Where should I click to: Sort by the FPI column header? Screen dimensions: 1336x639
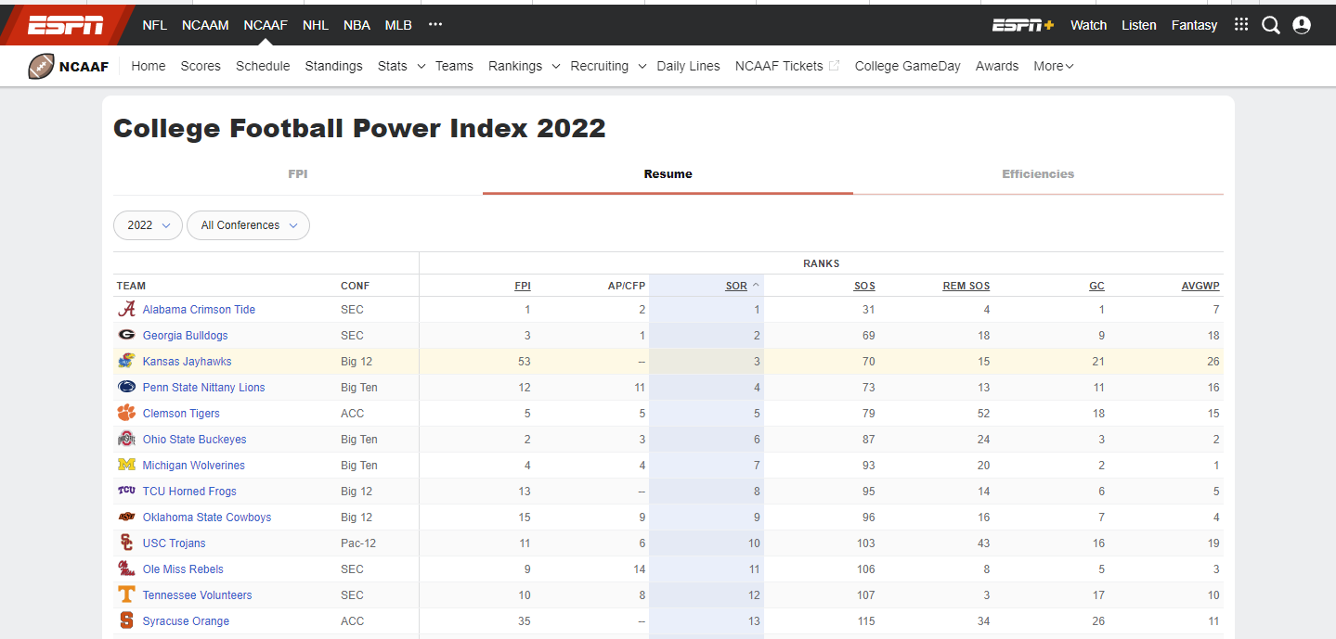[x=523, y=286]
